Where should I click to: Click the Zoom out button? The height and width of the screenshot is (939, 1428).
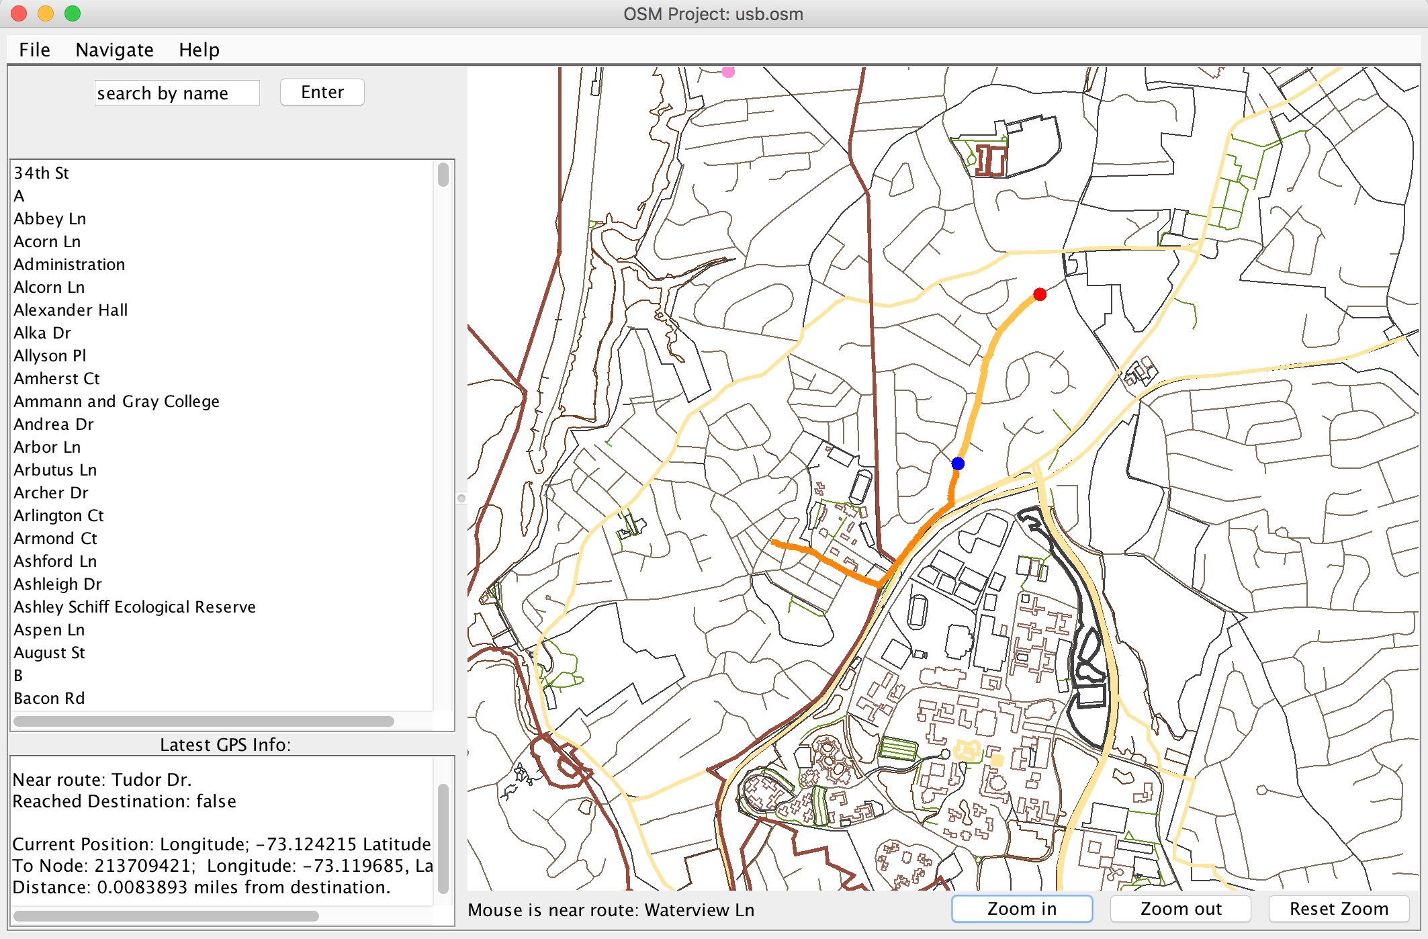(1180, 909)
